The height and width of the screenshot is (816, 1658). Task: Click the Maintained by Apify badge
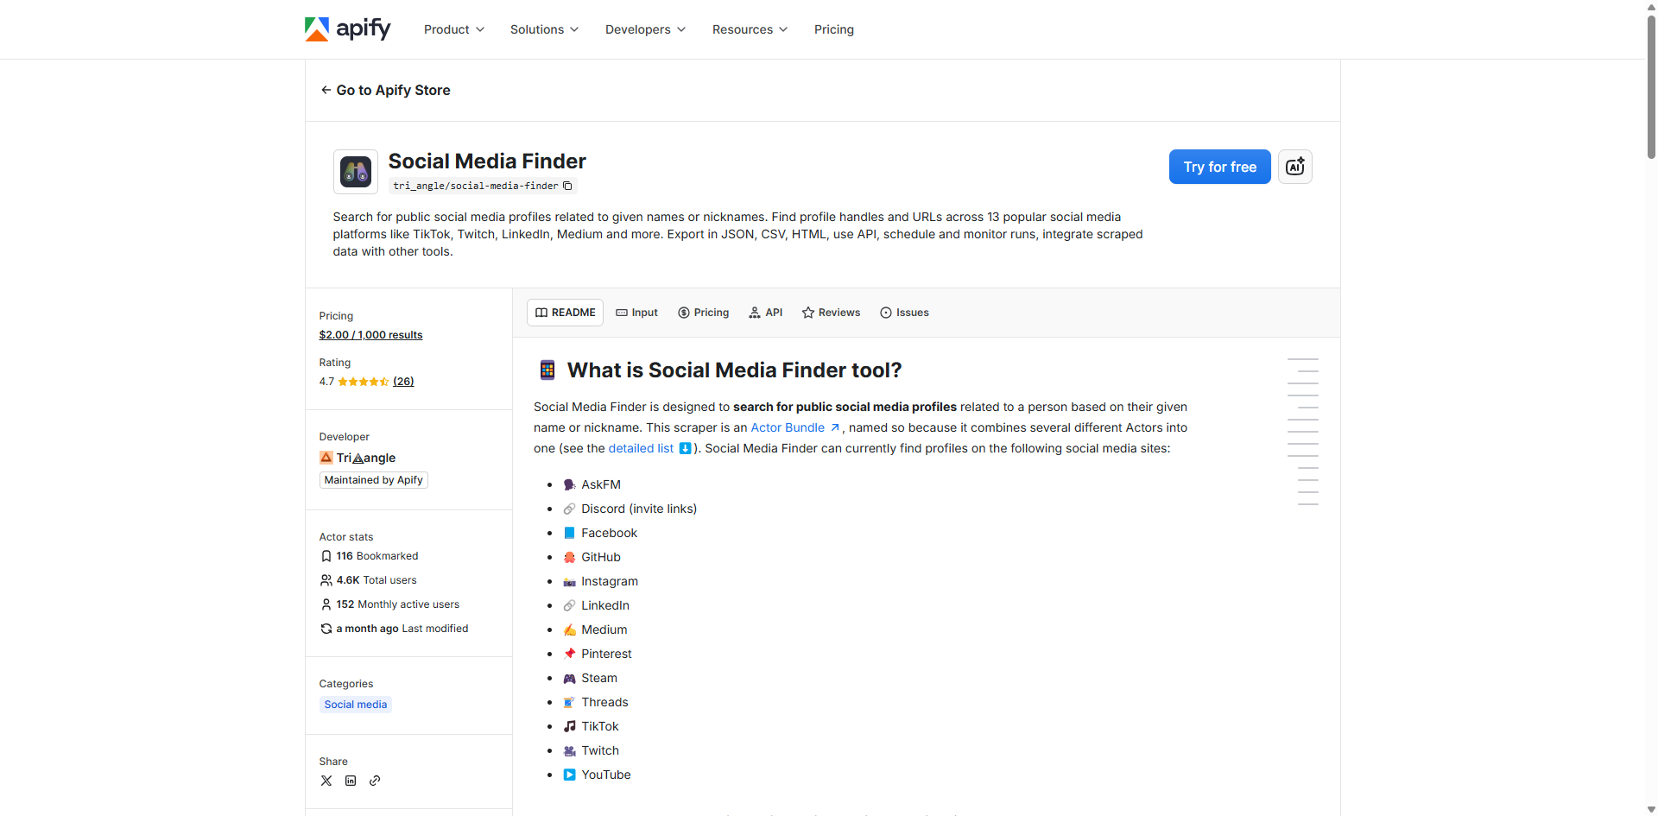(x=372, y=479)
